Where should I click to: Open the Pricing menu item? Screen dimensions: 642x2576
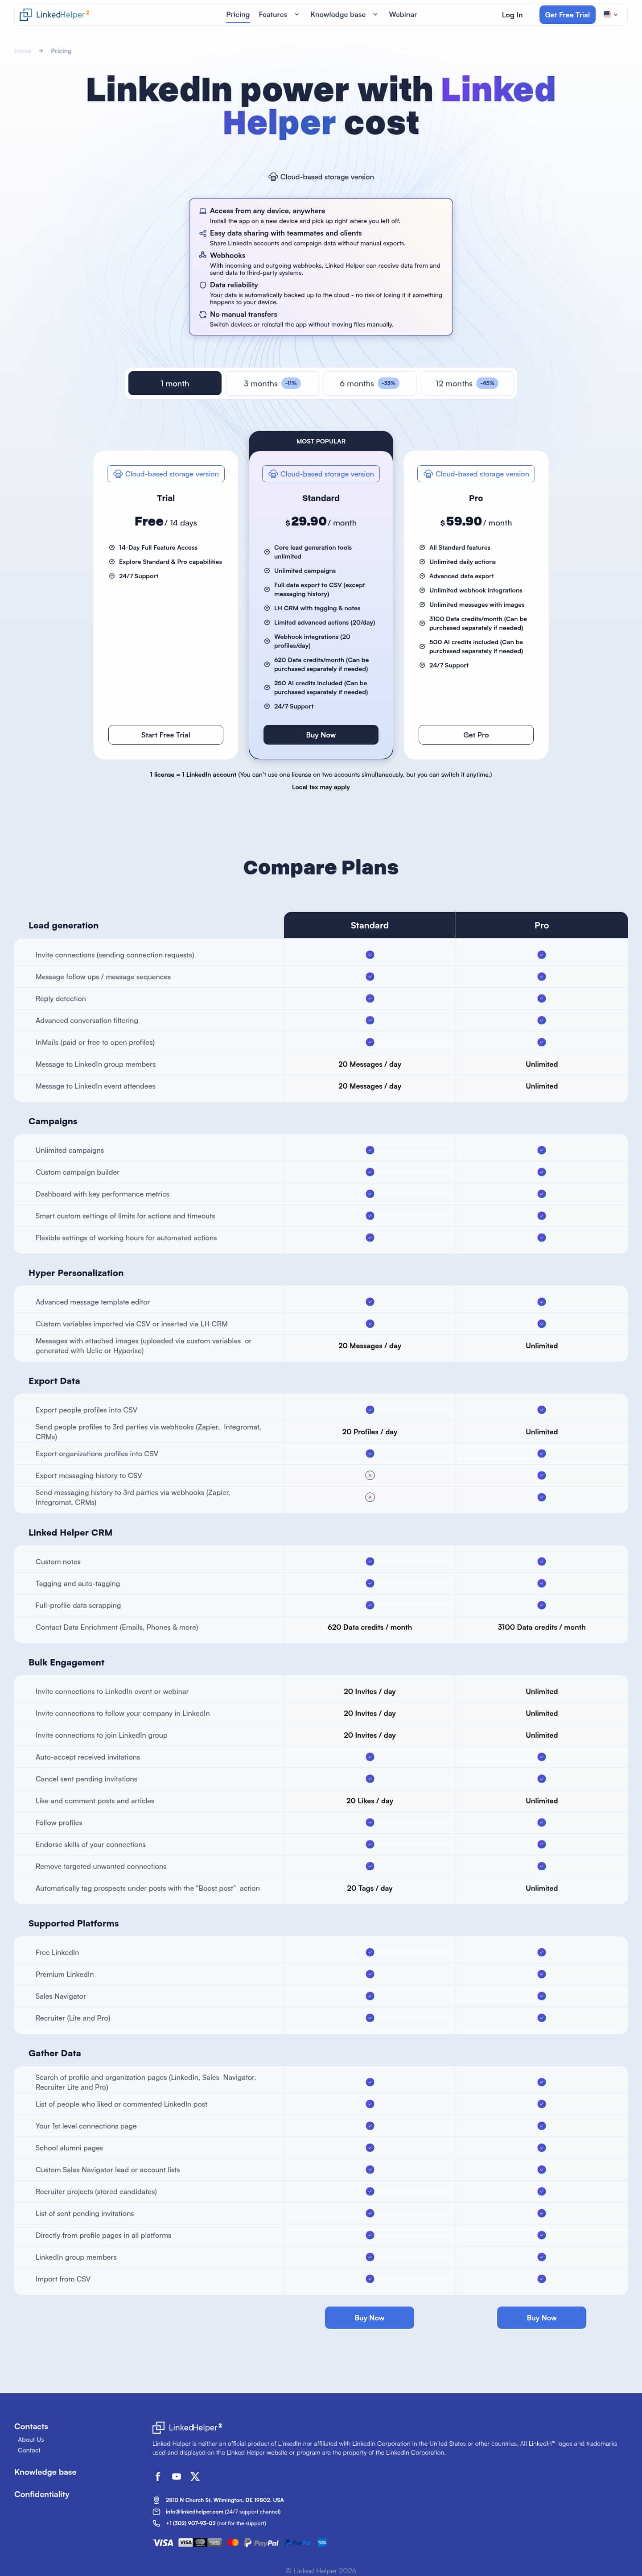click(x=238, y=15)
